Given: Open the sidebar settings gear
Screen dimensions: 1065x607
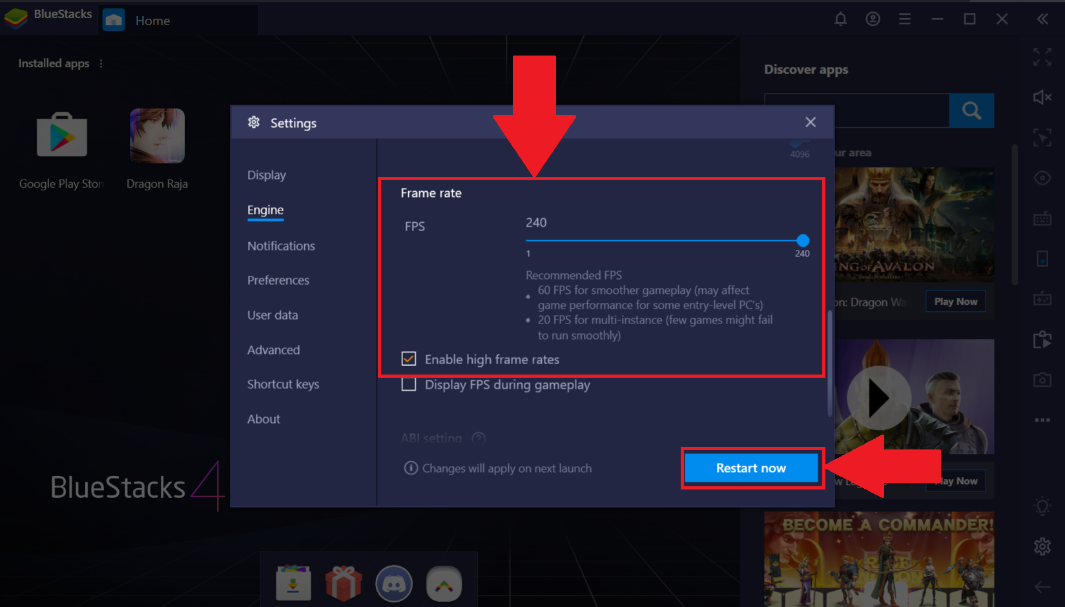Looking at the screenshot, I should [1042, 547].
